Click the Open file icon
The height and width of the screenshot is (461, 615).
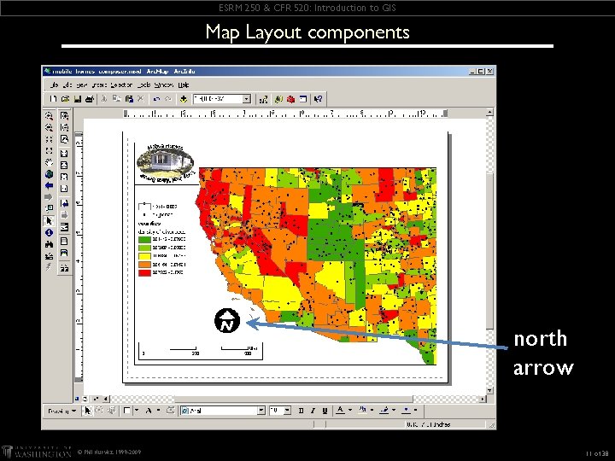point(66,99)
